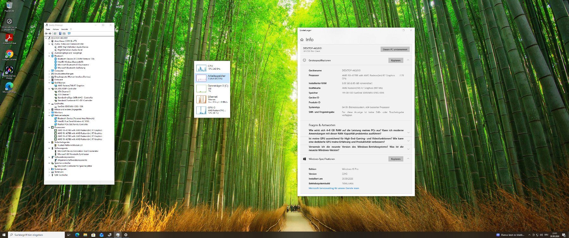
Task: Collapse the Bluetooth tree node arrow
Action: click(49, 56)
